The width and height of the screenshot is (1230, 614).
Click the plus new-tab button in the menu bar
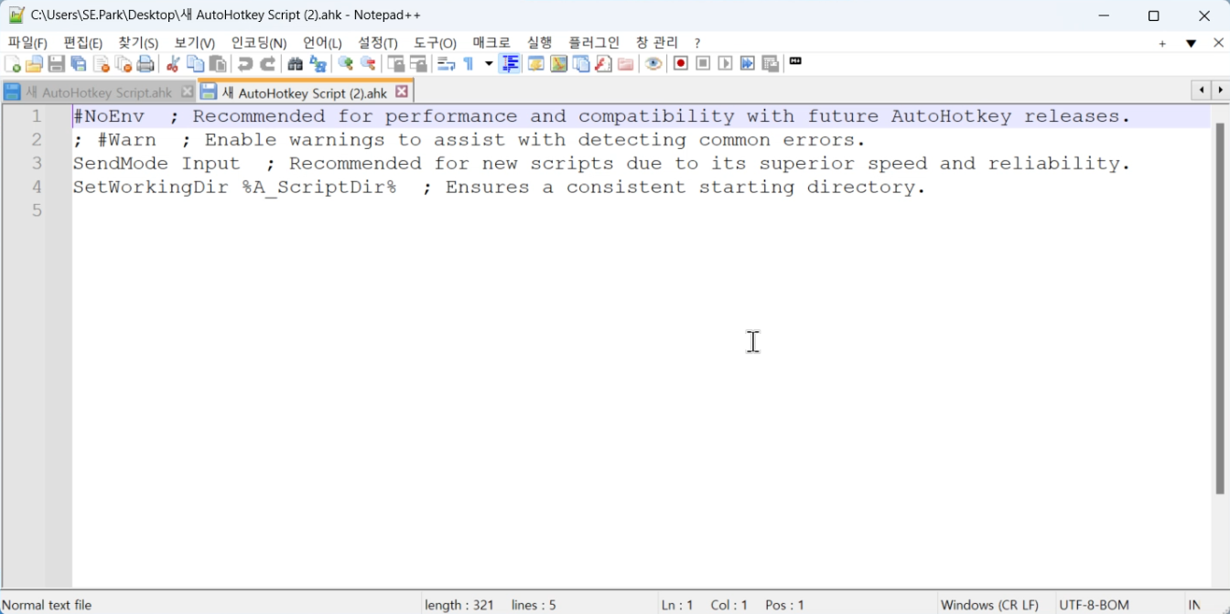pyautogui.click(x=1162, y=43)
